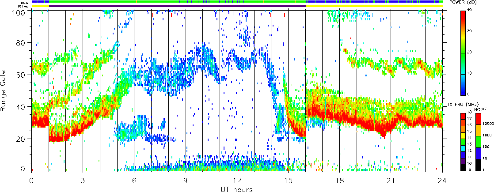The image size is (494, 192).
Task: Click the purple section of the TX Freq strip
Action: point(177,6)
